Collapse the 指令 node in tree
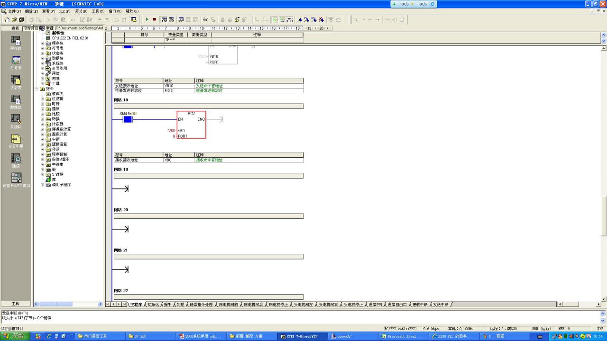 pyautogui.click(x=37, y=89)
